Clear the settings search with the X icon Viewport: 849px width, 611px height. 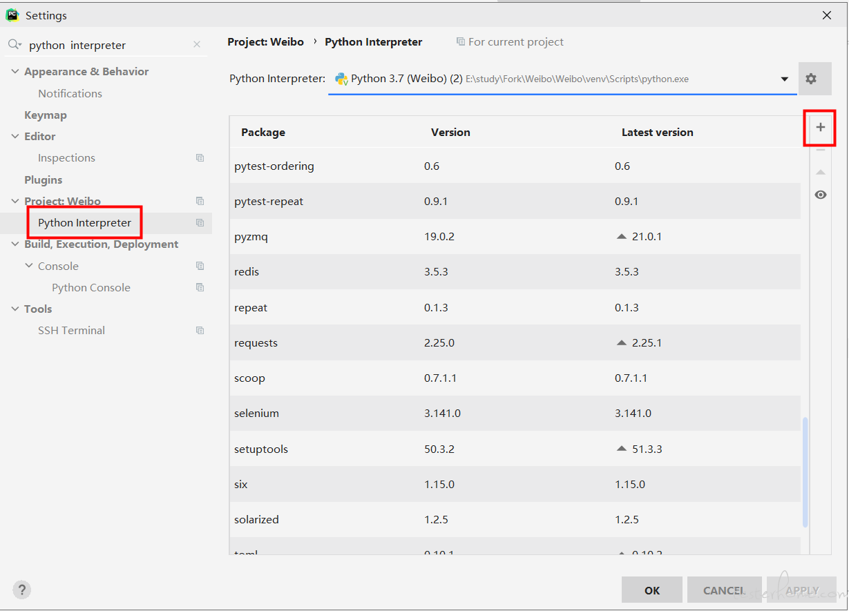coord(197,45)
